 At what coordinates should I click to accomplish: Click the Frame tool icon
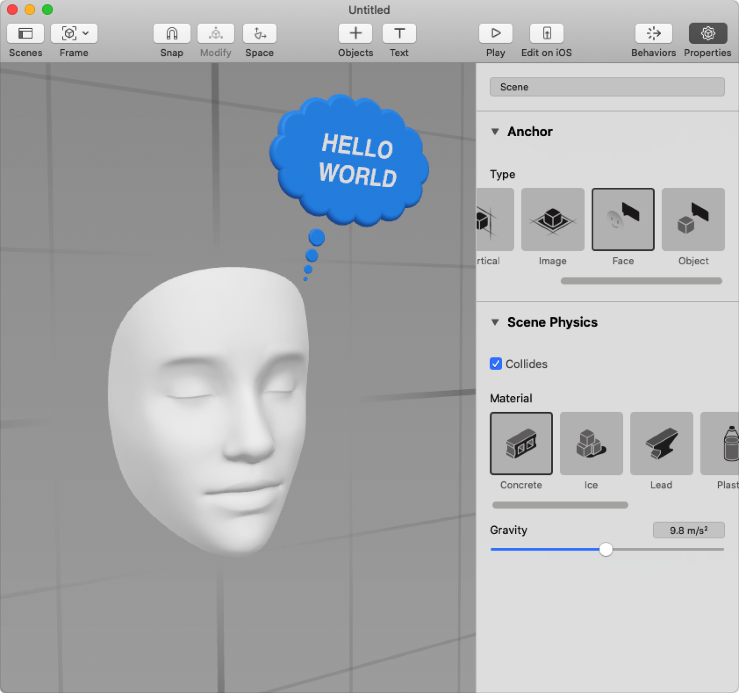[x=69, y=33]
